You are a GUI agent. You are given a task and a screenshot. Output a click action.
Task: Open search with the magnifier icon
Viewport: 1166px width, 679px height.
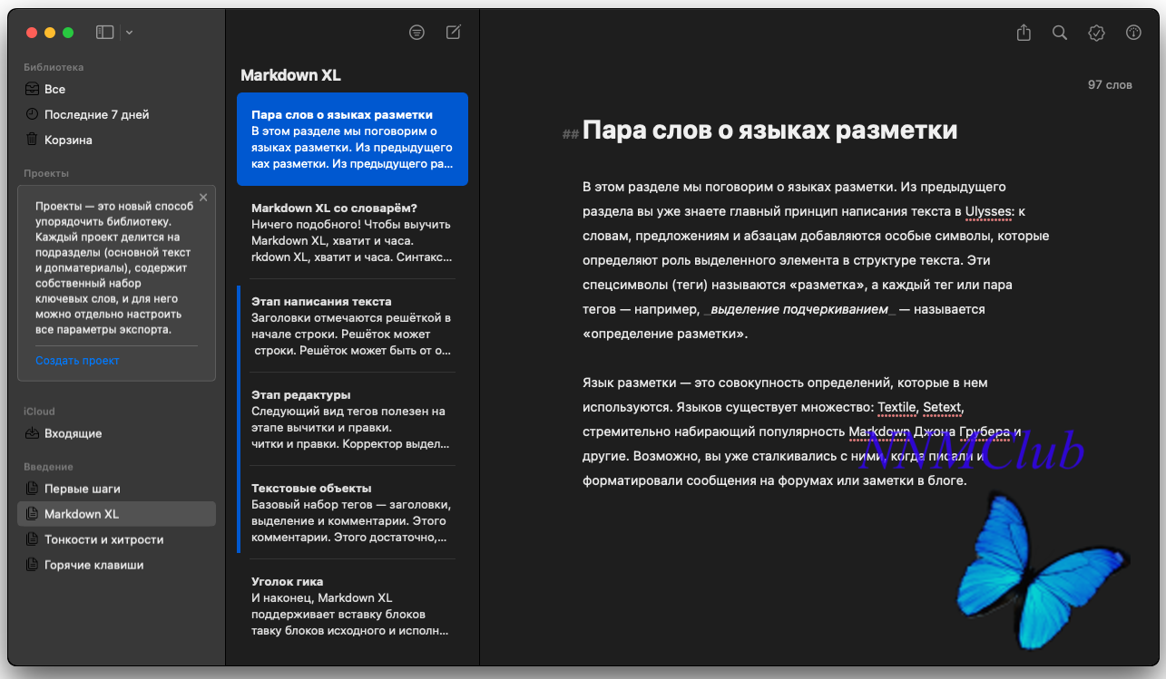tap(1060, 33)
